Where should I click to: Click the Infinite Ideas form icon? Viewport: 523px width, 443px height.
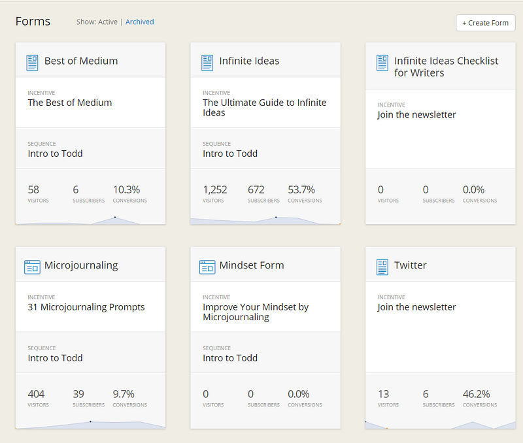pos(207,63)
